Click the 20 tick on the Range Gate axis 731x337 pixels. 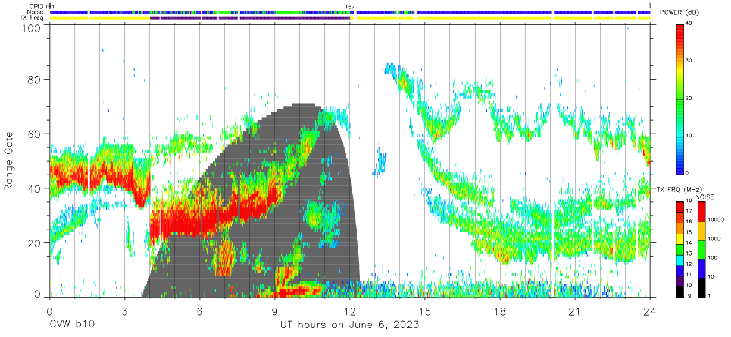[35, 242]
